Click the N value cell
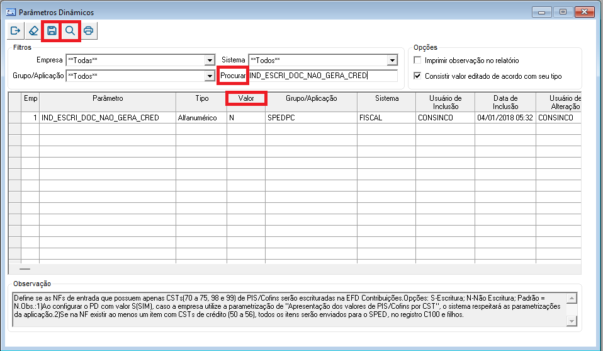 coord(246,118)
